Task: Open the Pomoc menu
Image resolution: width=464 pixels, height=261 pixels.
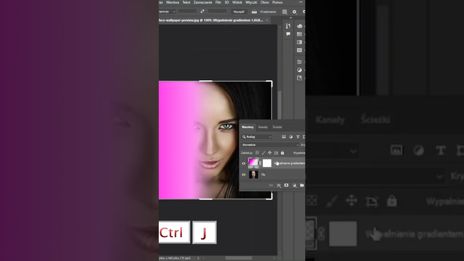Action: (x=277, y=3)
